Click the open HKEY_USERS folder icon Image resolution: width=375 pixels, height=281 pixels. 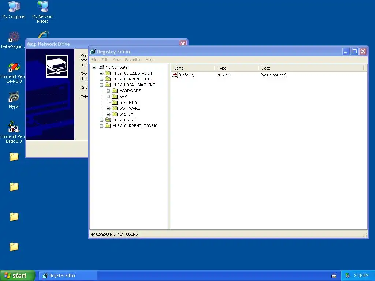click(x=108, y=120)
